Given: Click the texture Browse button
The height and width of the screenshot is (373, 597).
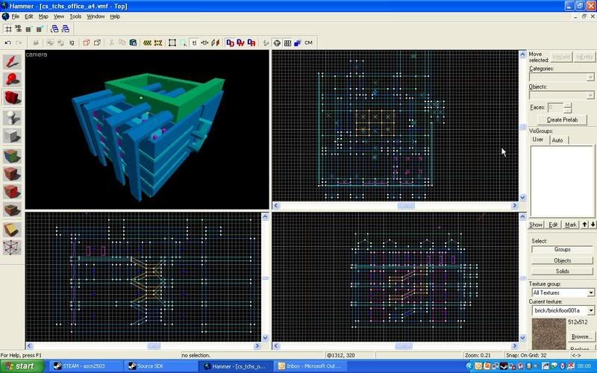Looking at the screenshot, I should [x=581, y=336].
